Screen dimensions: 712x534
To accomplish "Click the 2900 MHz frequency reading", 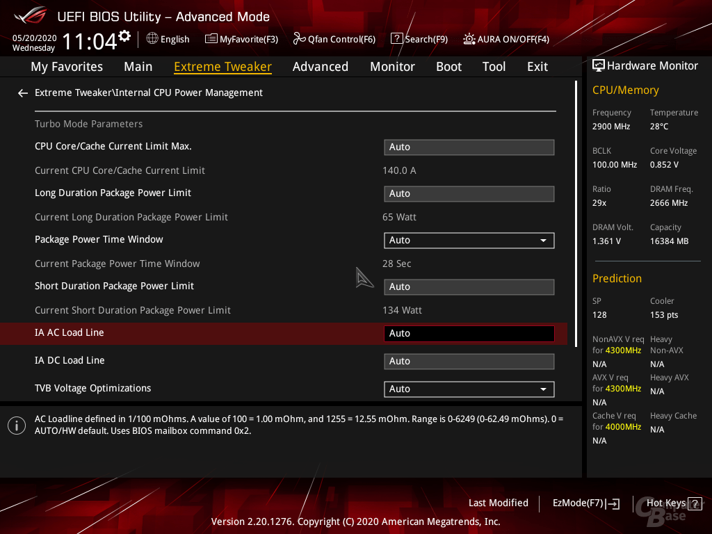I will coord(610,127).
